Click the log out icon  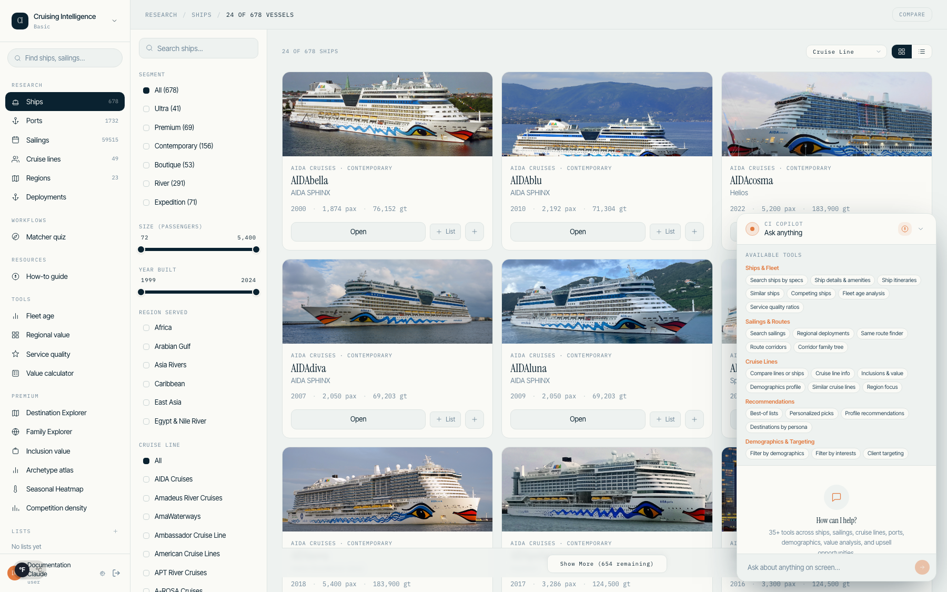pos(116,573)
